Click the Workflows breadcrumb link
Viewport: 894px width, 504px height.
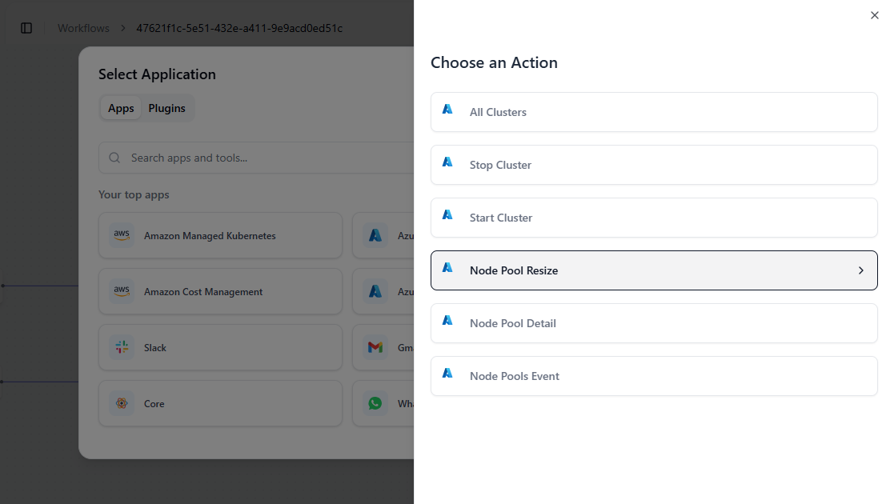point(83,28)
